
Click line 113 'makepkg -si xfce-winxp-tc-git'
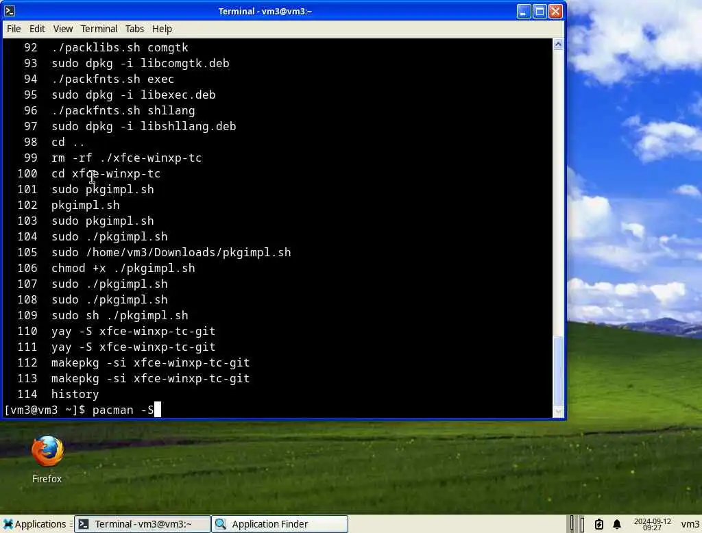(150, 379)
